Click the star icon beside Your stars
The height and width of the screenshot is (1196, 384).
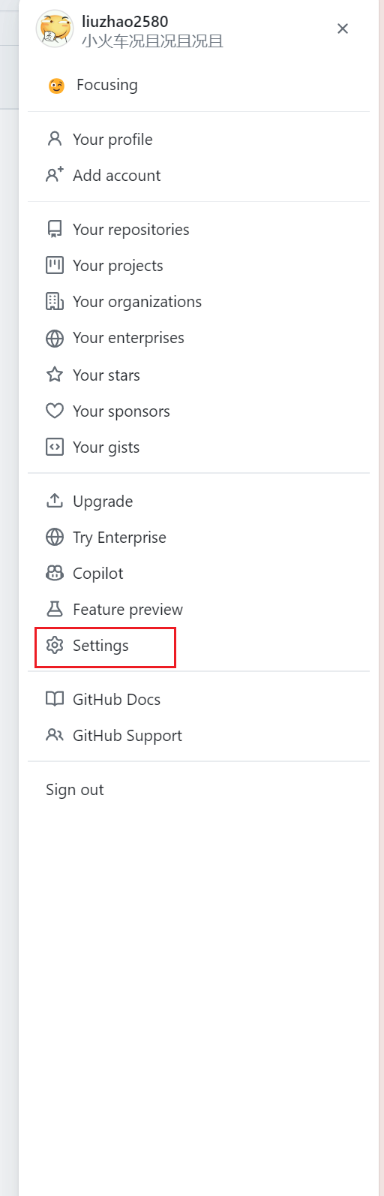(55, 375)
